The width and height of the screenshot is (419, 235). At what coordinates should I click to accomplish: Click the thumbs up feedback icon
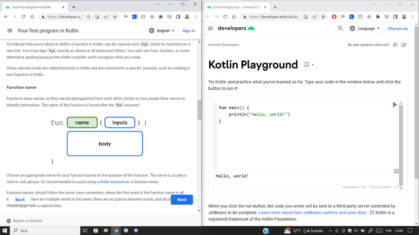(395, 45)
